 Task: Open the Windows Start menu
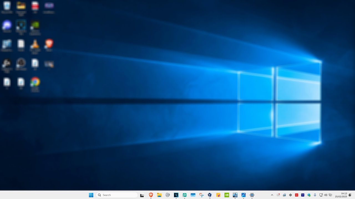[x=91, y=195]
